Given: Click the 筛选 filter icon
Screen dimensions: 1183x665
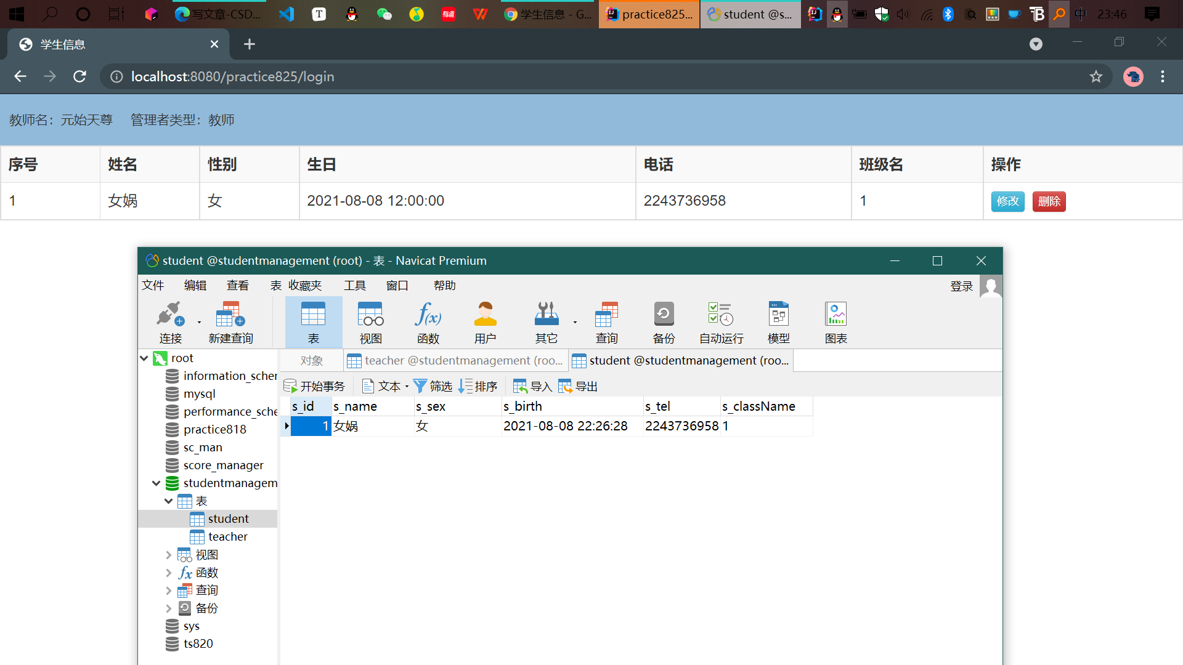Looking at the screenshot, I should (x=433, y=386).
